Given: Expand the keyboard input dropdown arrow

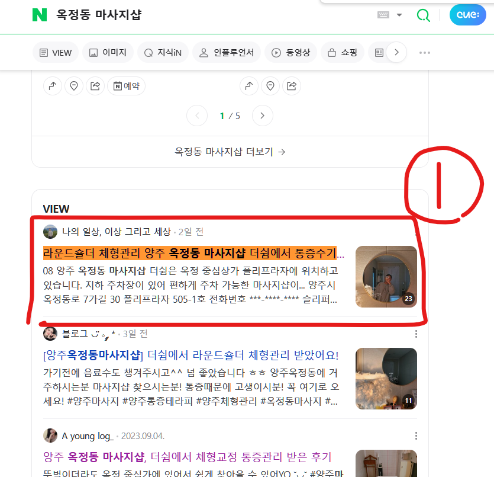Looking at the screenshot, I should coord(399,15).
